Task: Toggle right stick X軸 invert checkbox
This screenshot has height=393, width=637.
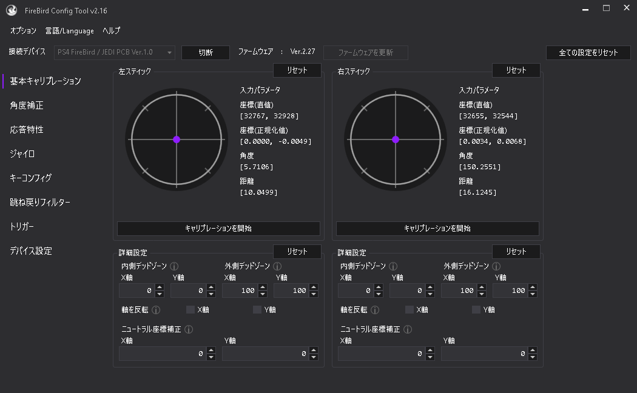Action: pyautogui.click(x=409, y=310)
